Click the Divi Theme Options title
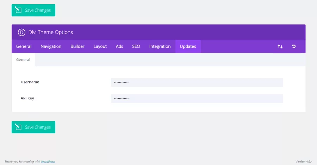Screen dimensions: 317x165 pyautogui.click(x=50, y=32)
